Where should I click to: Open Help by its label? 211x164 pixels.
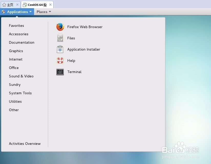point(71,61)
